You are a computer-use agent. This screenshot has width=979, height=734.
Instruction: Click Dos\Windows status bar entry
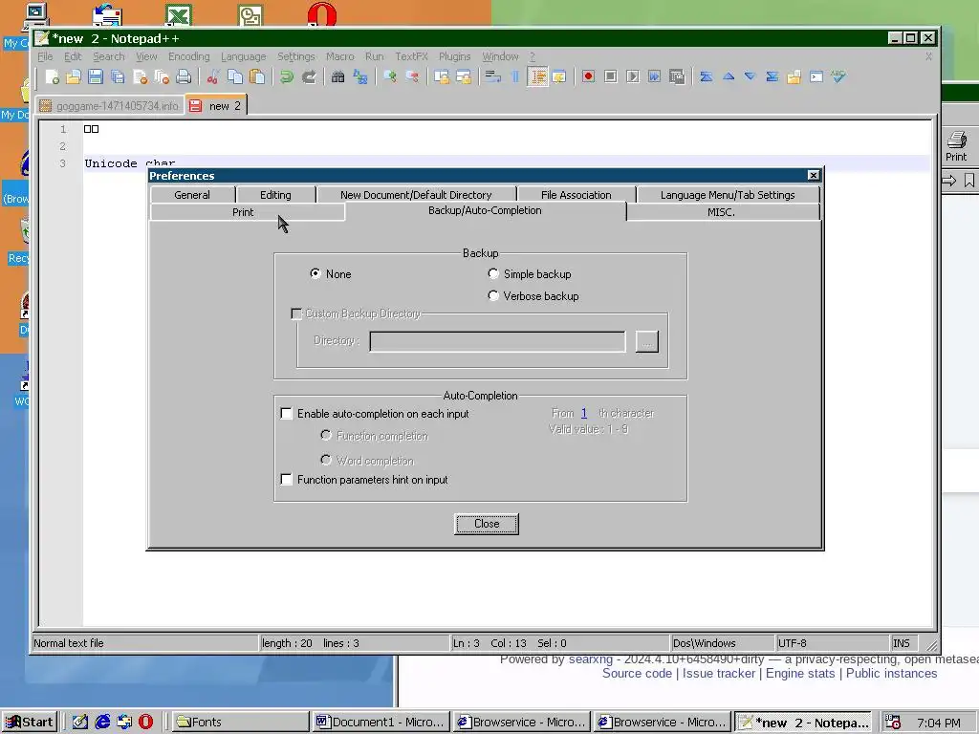(x=722, y=643)
